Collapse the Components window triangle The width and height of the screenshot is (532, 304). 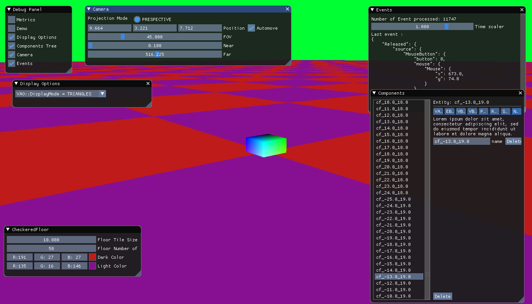[x=374, y=93]
